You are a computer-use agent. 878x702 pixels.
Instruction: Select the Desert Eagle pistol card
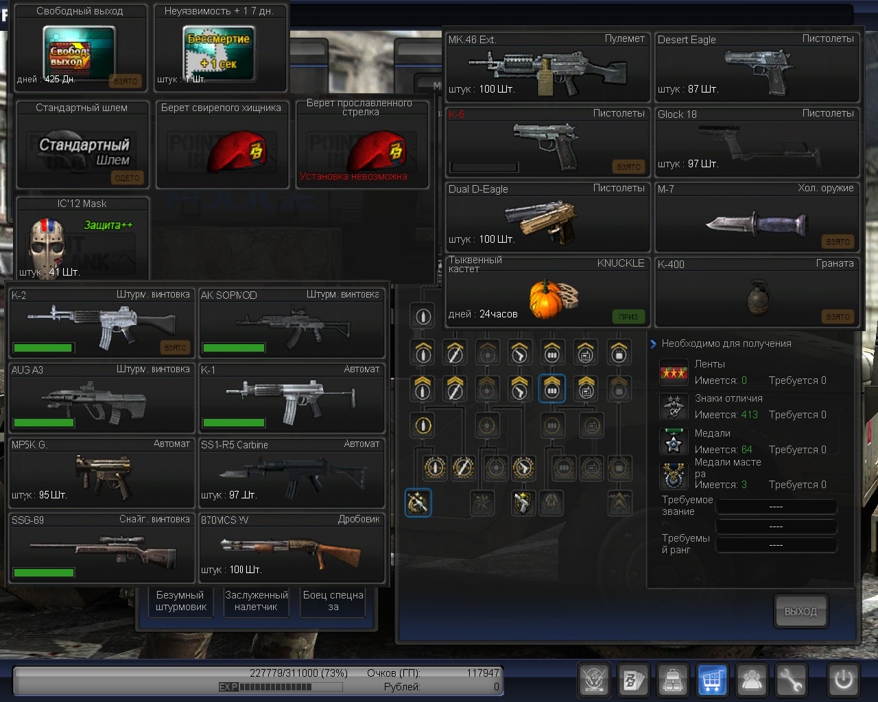coord(757,67)
